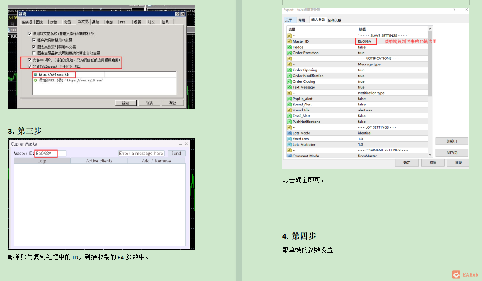Click the globe icon beside http://mt4copy.tk

coord(35,75)
